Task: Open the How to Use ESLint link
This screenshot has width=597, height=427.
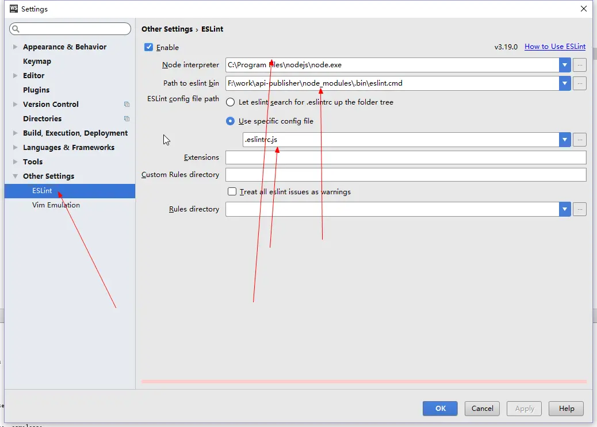Action: [555, 47]
